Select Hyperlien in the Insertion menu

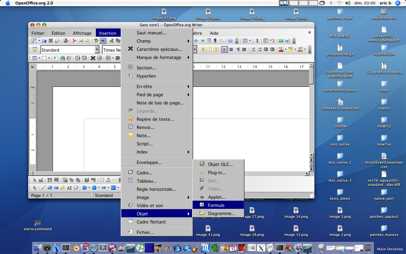coord(157,76)
